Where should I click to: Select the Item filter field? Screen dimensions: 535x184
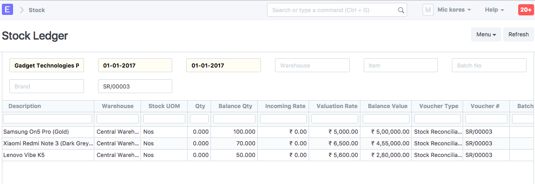click(x=401, y=65)
